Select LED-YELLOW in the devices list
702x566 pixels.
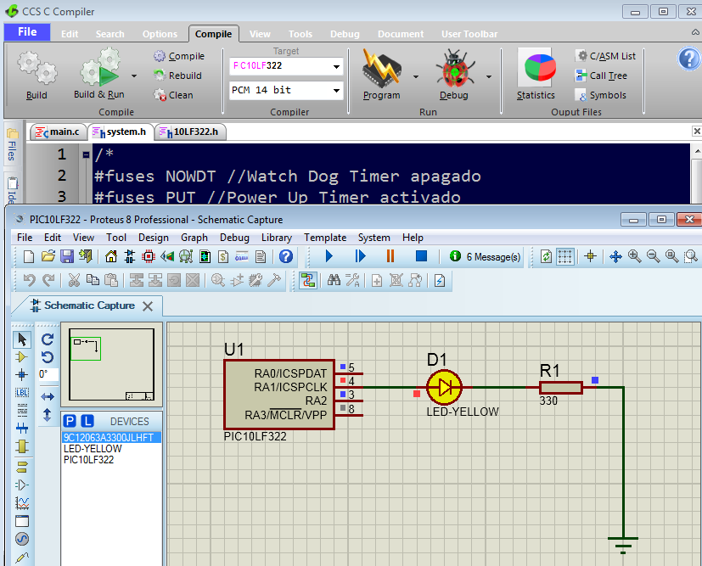tap(93, 448)
